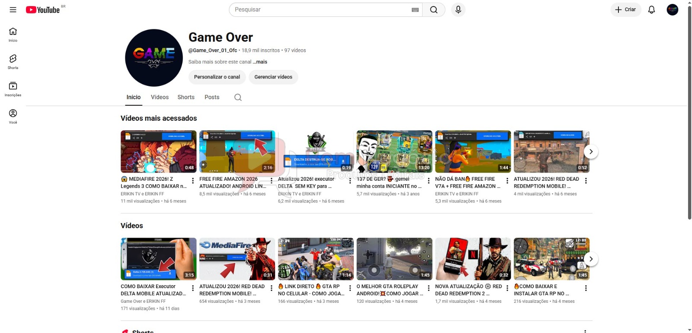Image resolution: width=692 pixels, height=333 pixels.
Task: Click the Game Over channel profile picture
Action: (x=154, y=58)
